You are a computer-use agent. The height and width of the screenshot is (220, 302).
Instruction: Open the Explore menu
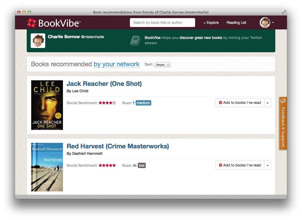click(211, 23)
